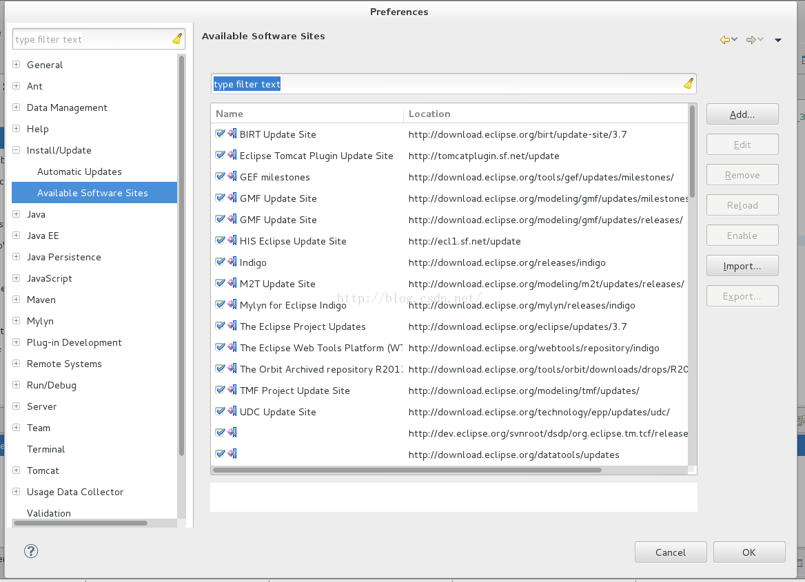Uncheck the Eclipse Tomcat Plugin Update Site checkbox
The image size is (805, 582).
221,155
